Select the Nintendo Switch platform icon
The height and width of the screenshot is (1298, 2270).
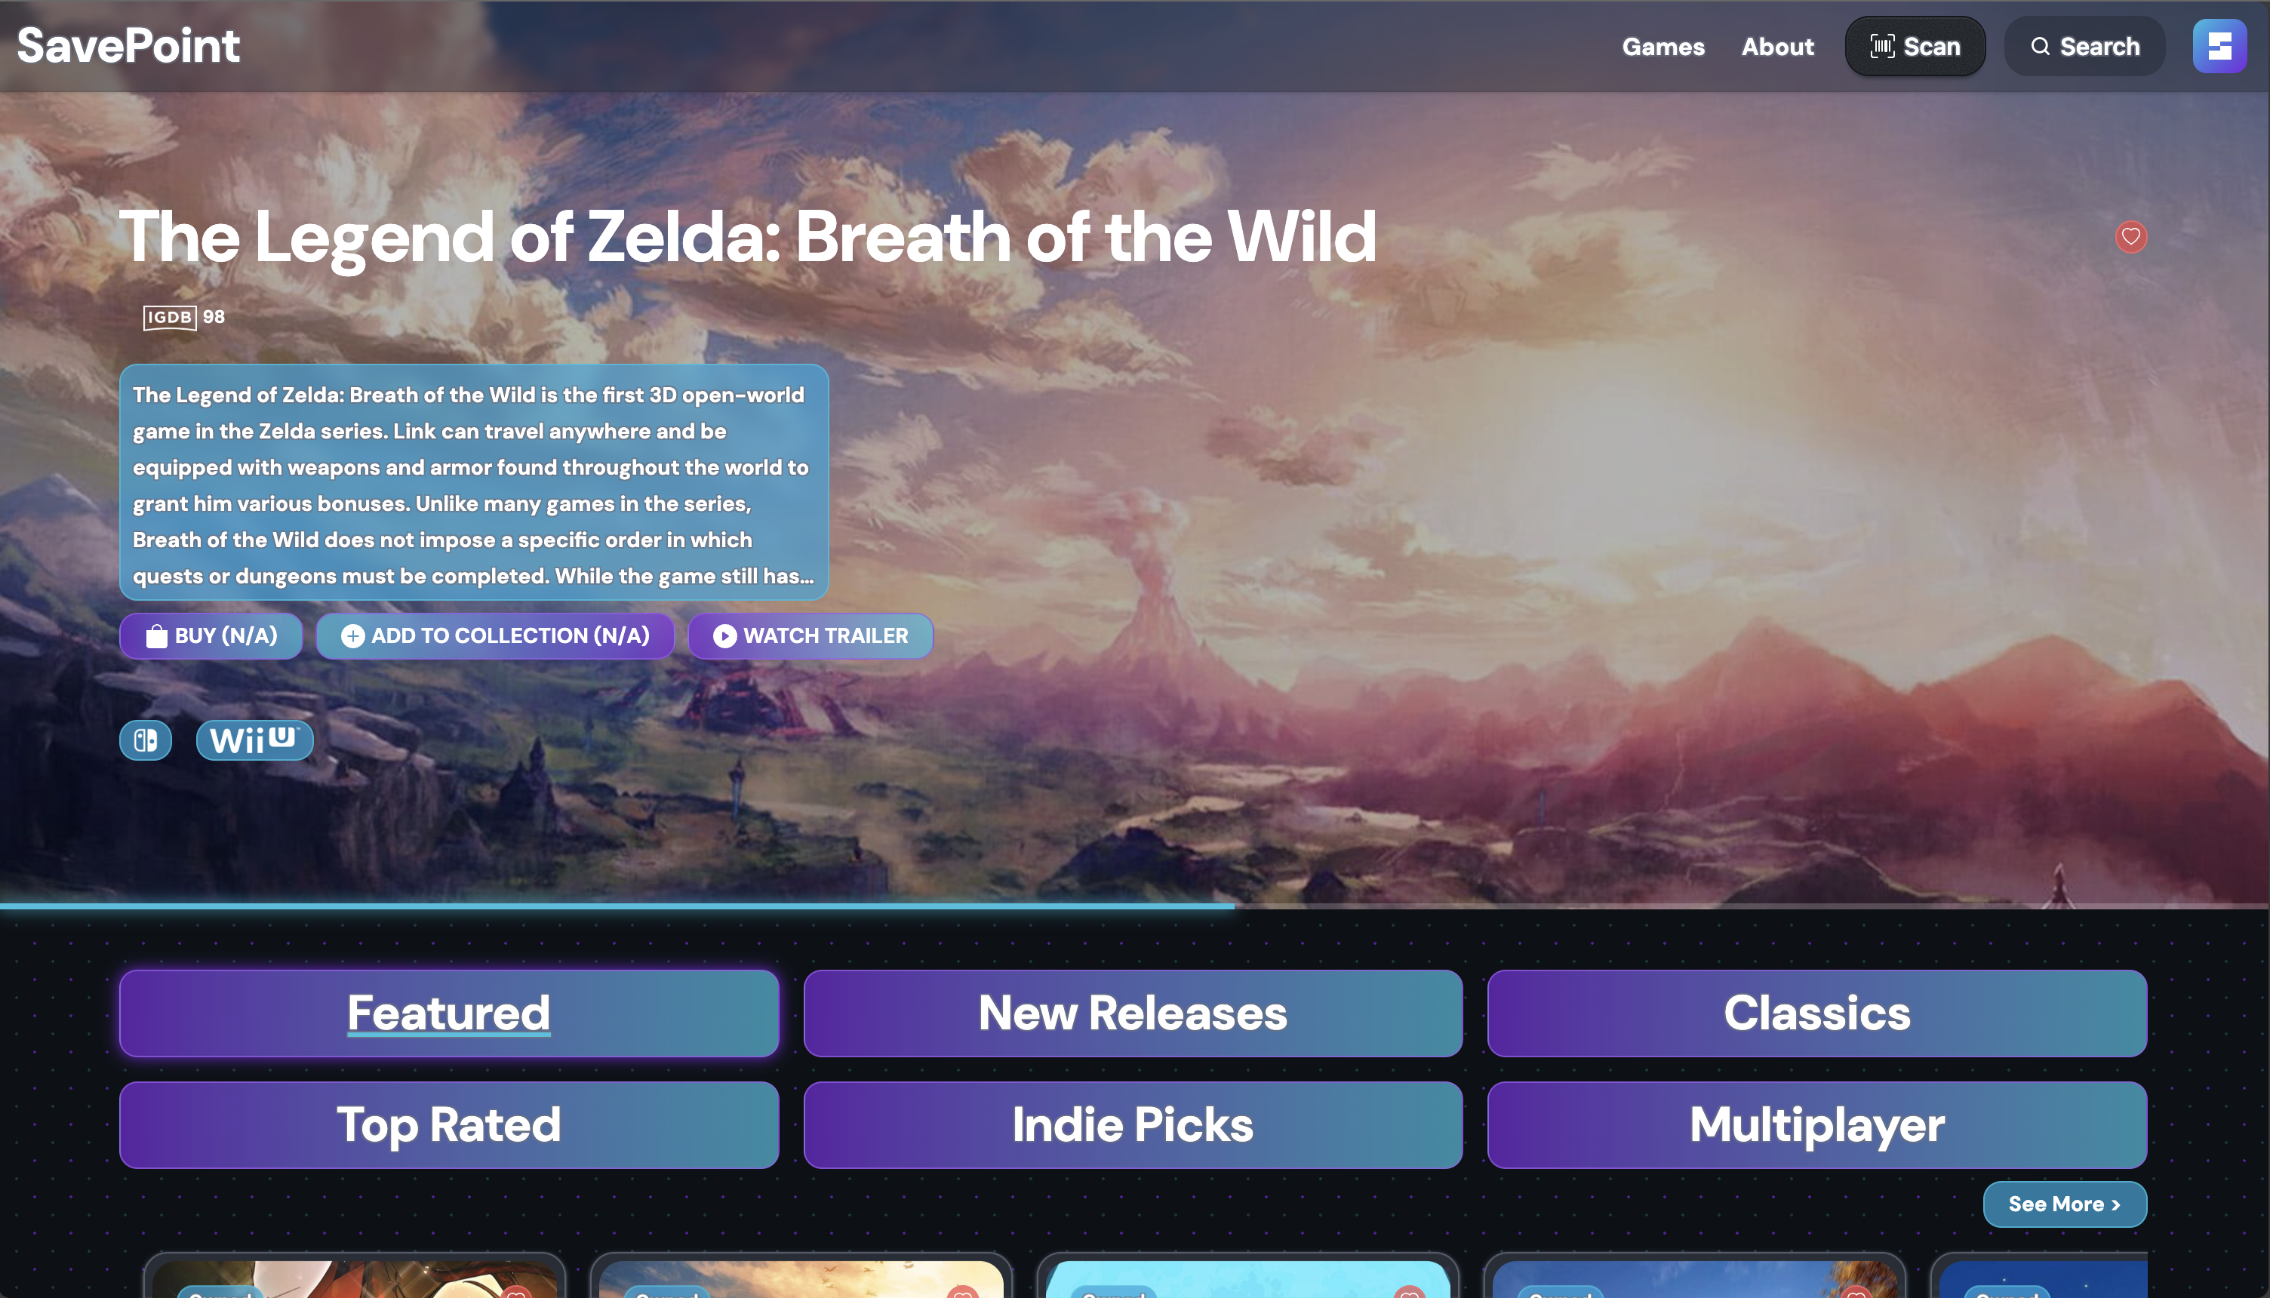coord(146,740)
